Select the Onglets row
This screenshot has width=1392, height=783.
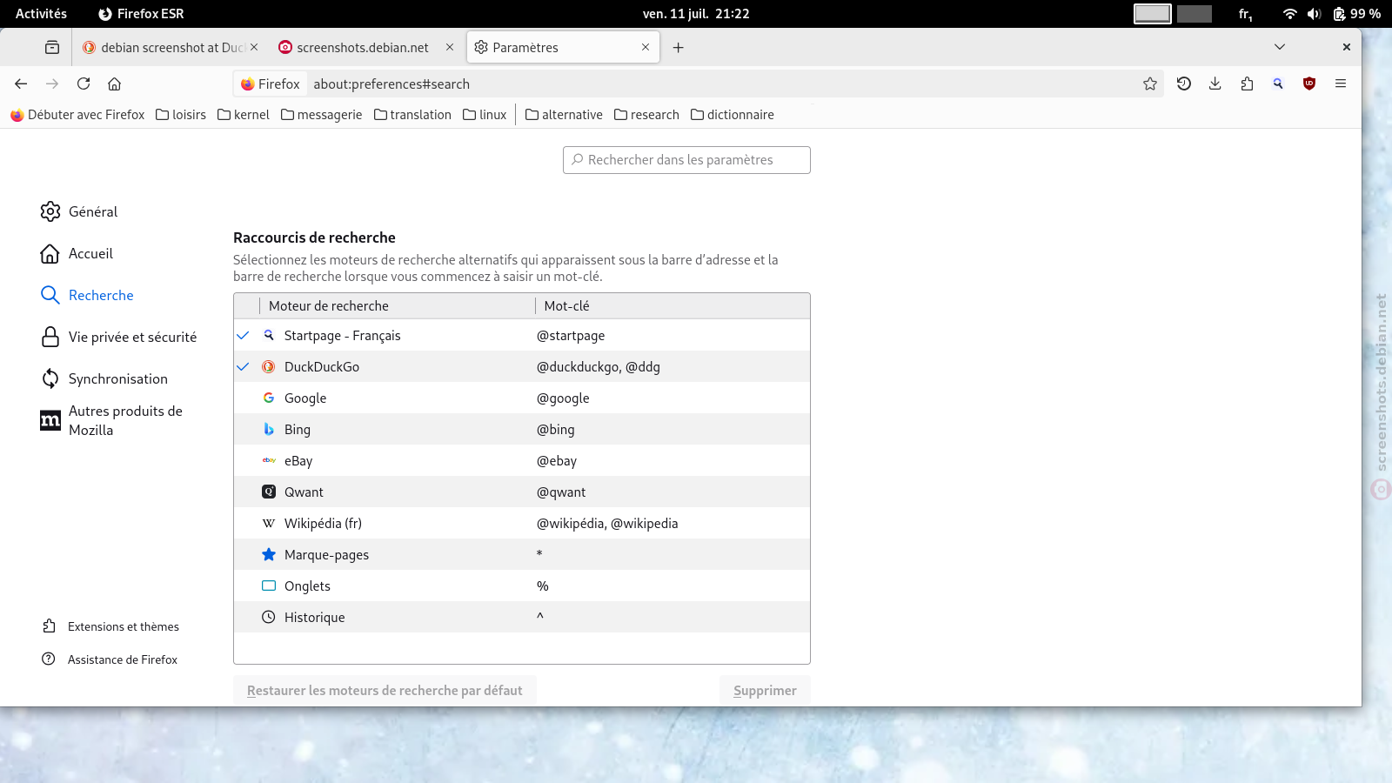tap(522, 586)
